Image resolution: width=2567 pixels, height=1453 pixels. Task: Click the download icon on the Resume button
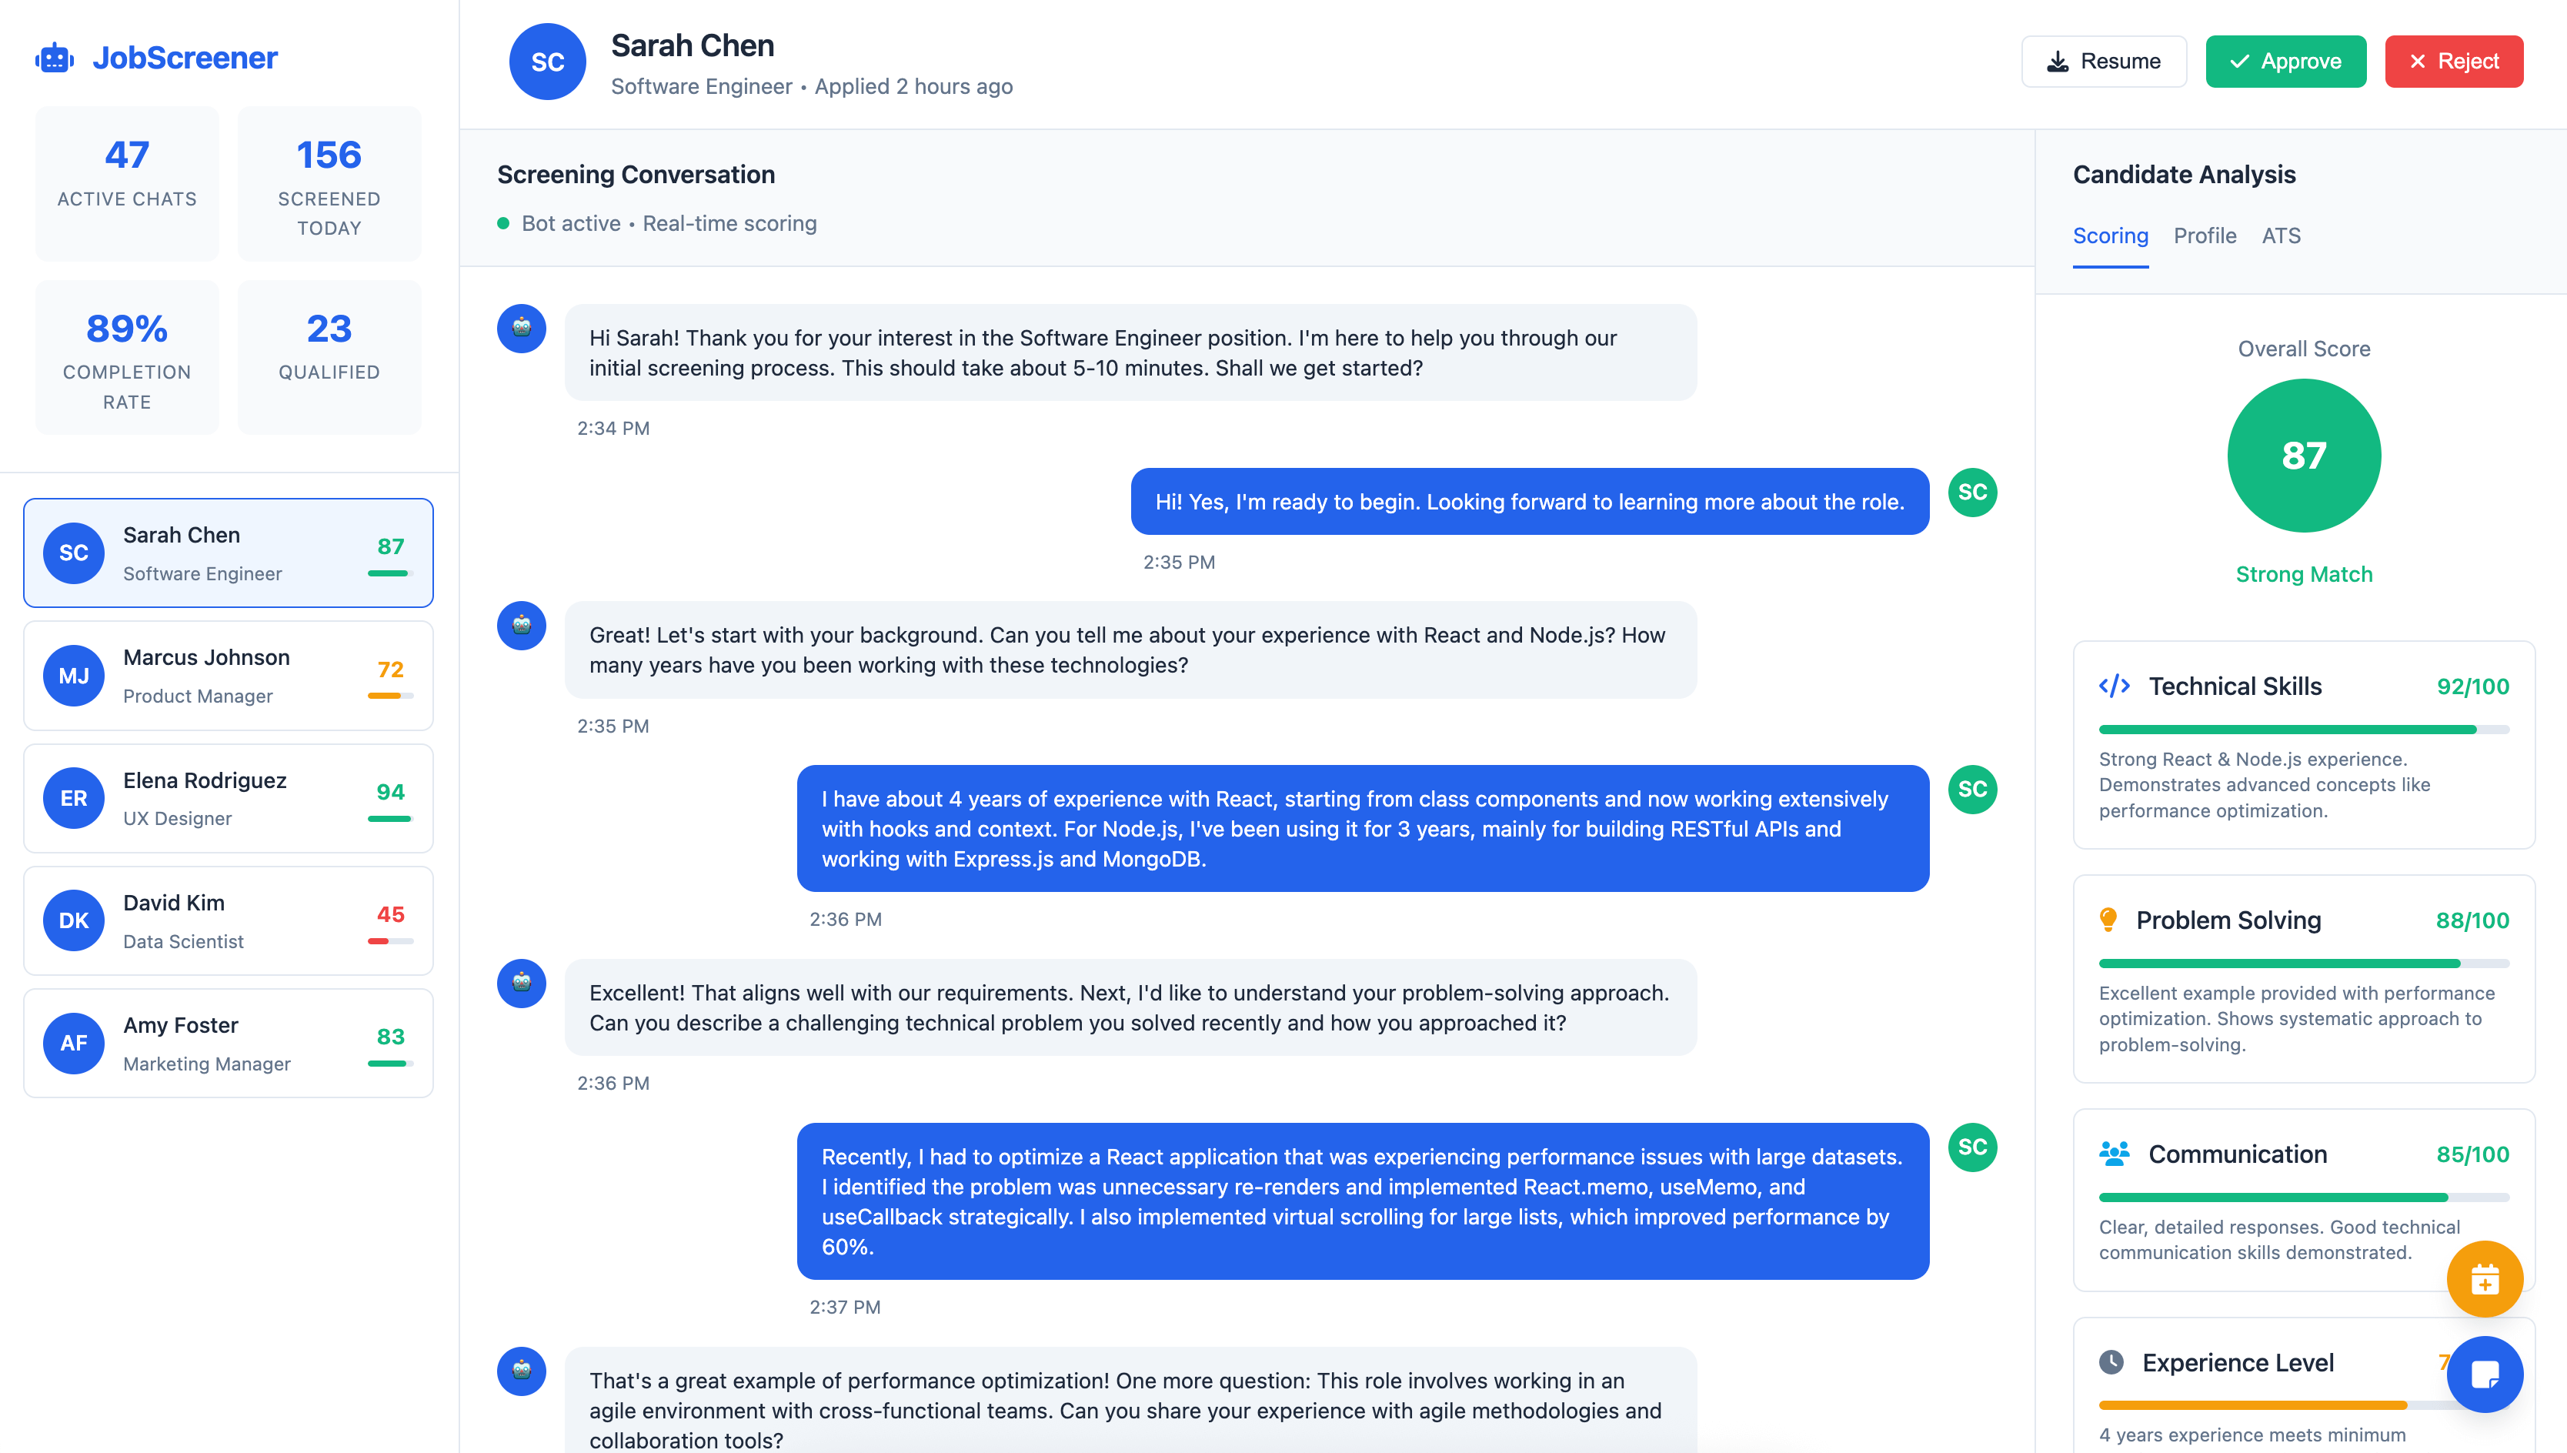[2057, 61]
